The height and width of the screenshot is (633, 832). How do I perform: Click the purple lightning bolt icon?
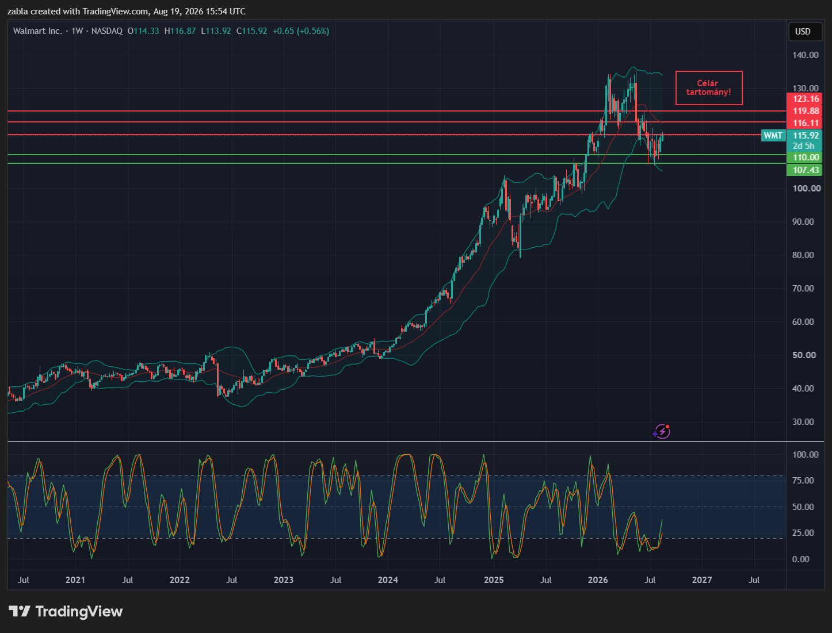point(662,431)
